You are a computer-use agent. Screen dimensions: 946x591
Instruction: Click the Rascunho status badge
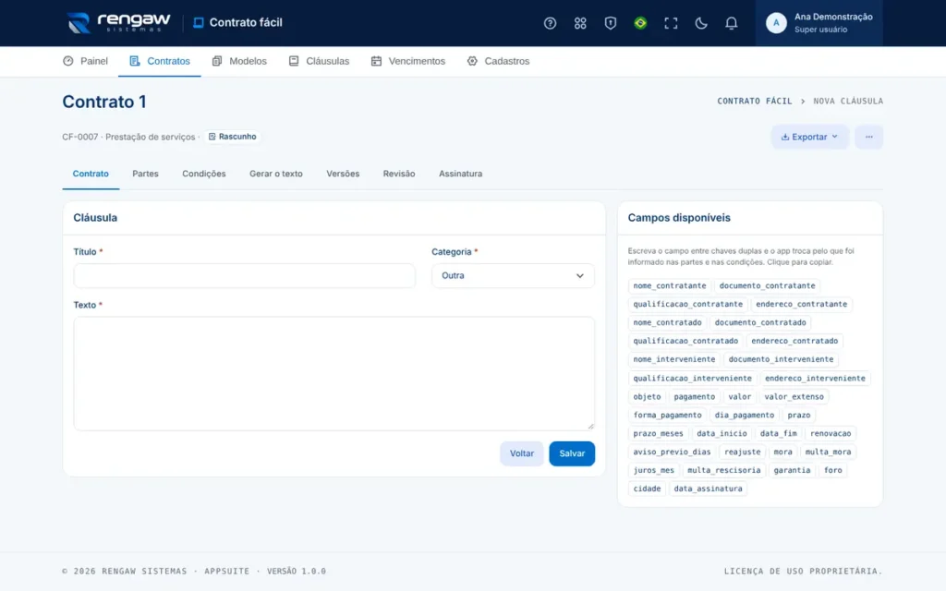pyautogui.click(x=232, y=137)
